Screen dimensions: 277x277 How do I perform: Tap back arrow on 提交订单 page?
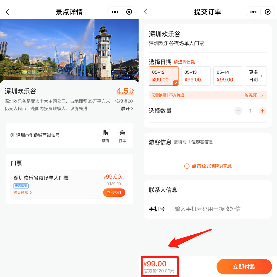pos(146,12)
